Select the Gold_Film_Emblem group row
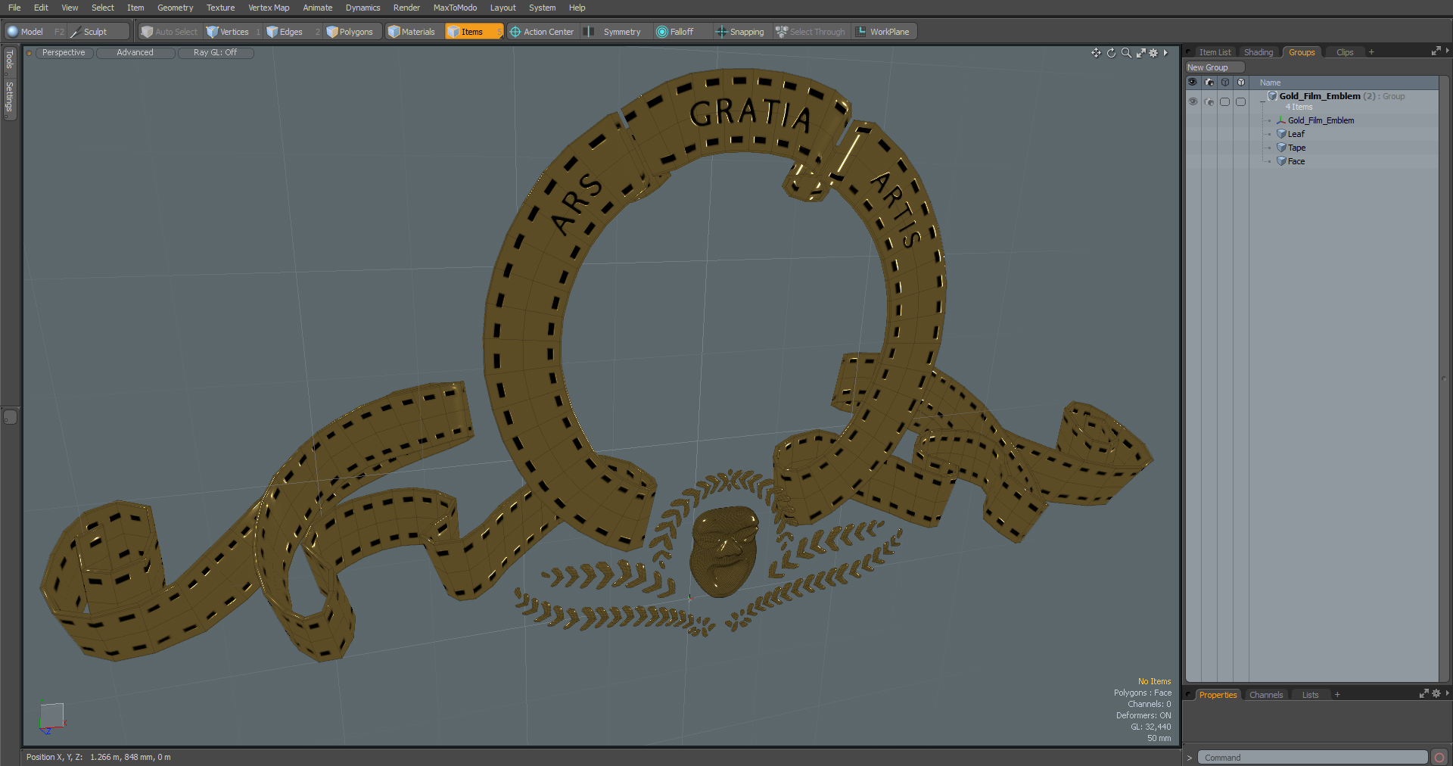Image resolution: width=1453 pixels, height=766 pixels. coord(1343,101)
